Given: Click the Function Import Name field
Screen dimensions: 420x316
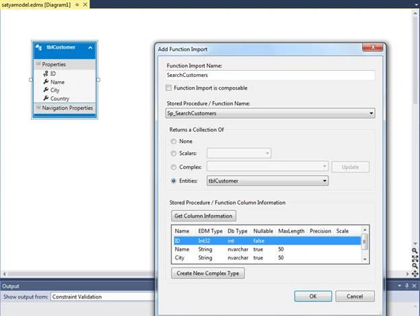Looking at the screenshot, I should (x=270, y=75).
